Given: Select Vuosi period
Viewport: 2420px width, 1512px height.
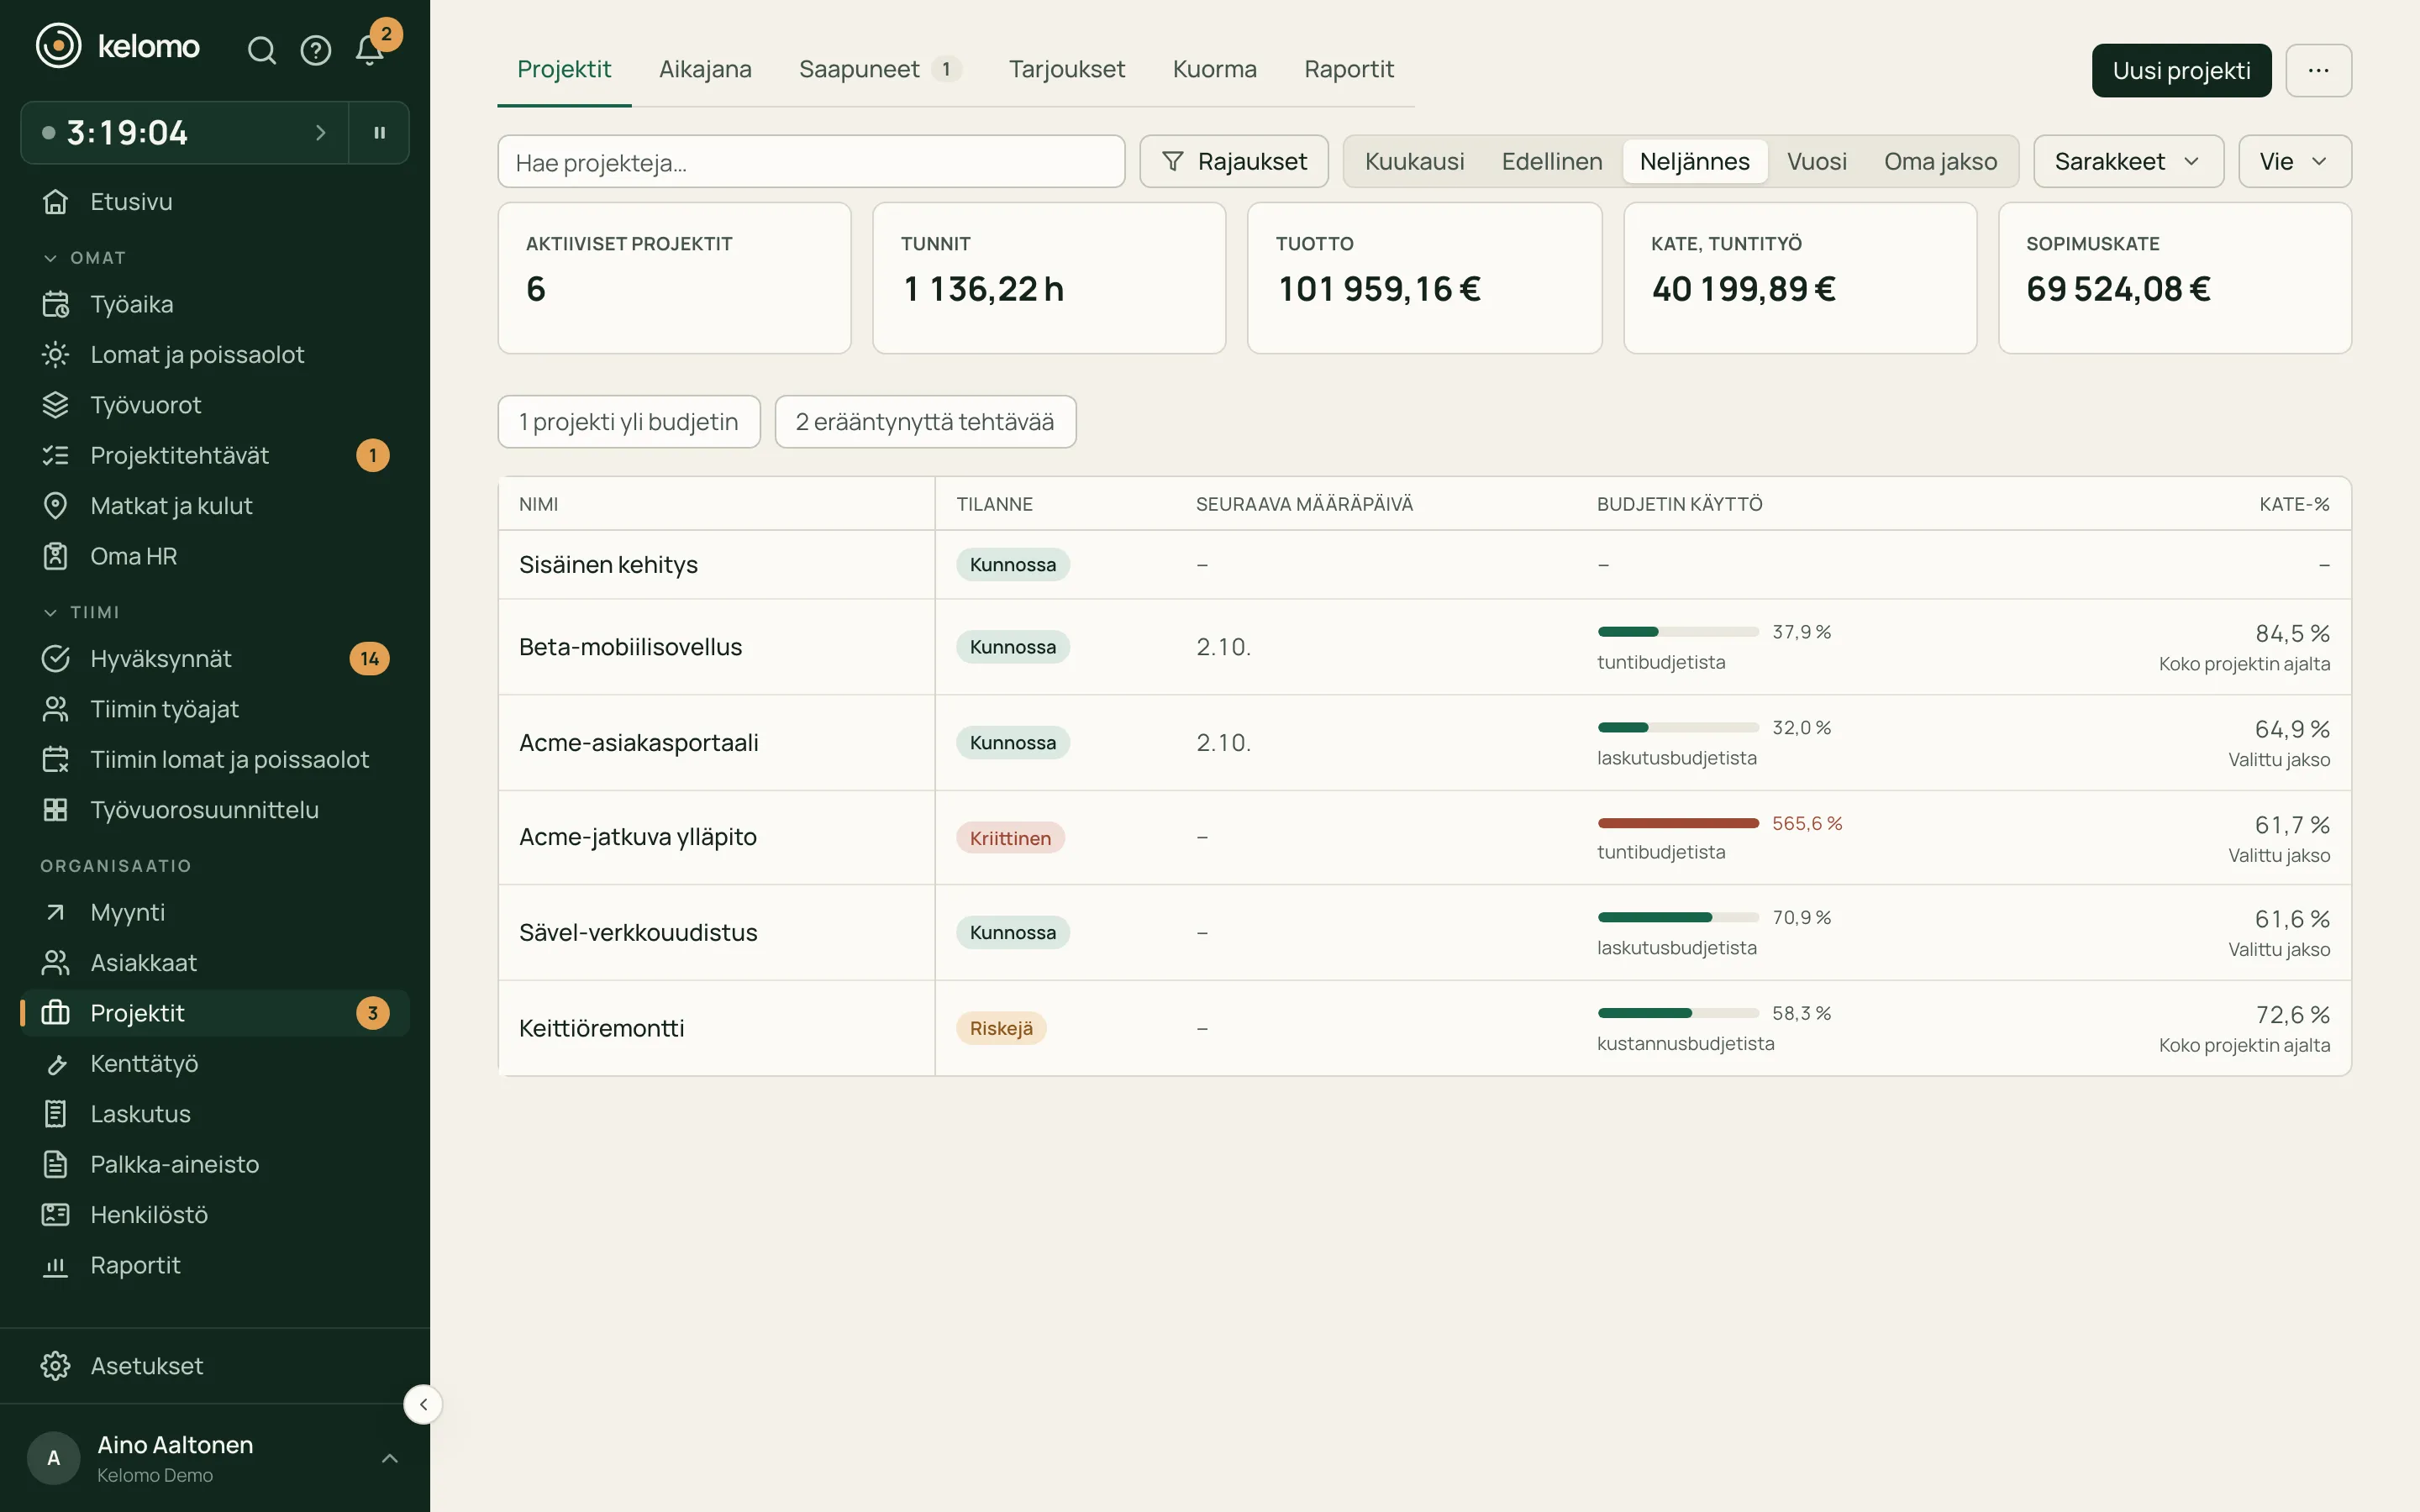Looking at the screenshot, I should click(x=1816, y=161).
